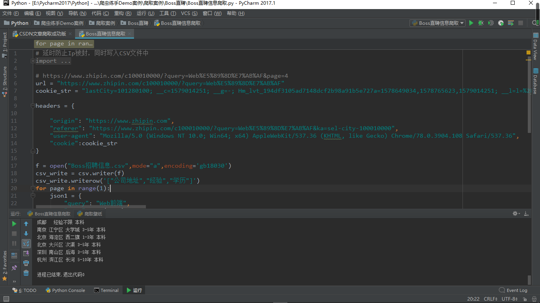Click the profile run icon in toolbar
The width and height of the screenshot is (540, 303).
click(x=501, y=23)
